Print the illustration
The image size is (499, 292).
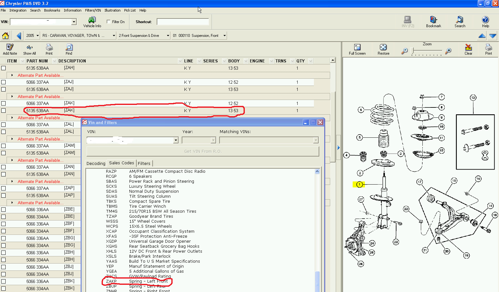click(488, 49)
